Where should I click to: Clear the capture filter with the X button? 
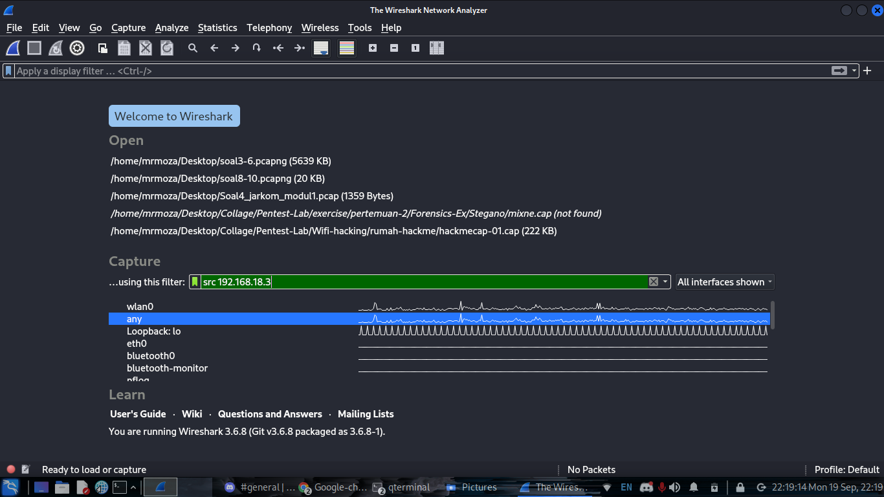[x=653, y=282]
